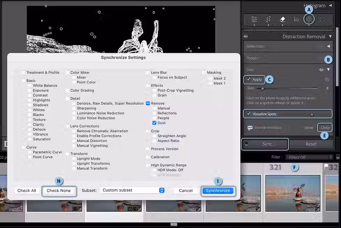Click Check All button
Screen dimensions: 341x228
(27, 191)
